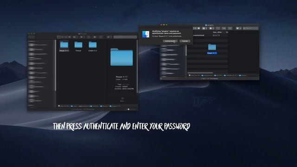Click Plugins in the left window path bar

(x=104, y=106)
